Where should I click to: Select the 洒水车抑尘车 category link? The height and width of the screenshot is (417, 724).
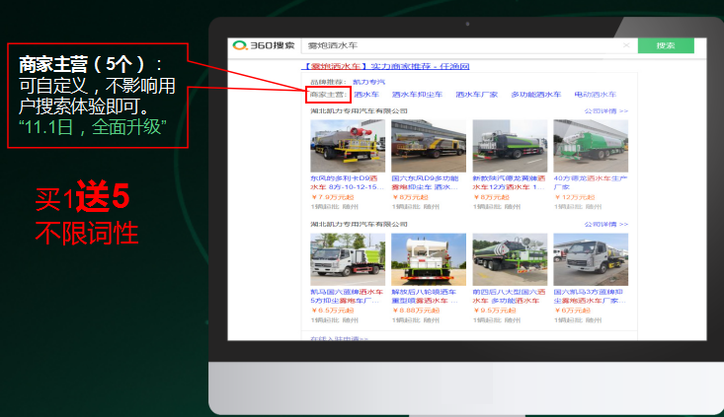[x=417, y=95]
